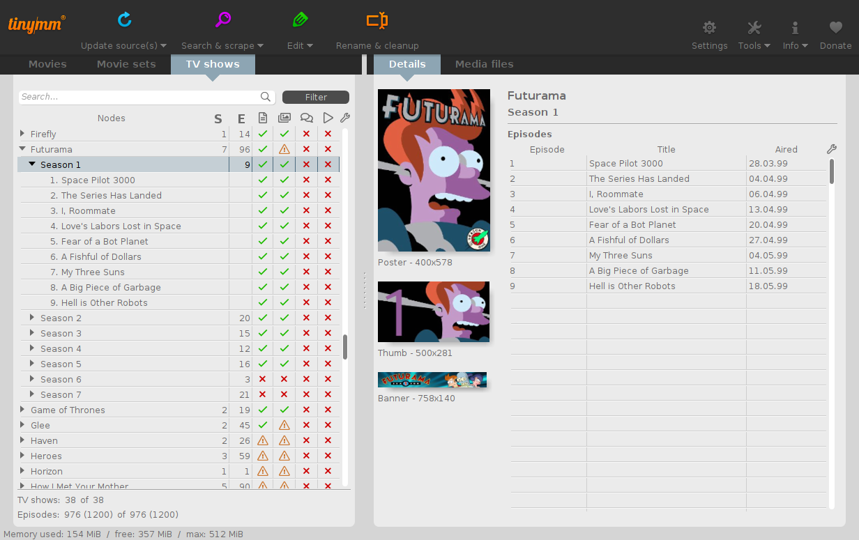The width and height of the screenshot is (859, 540).
Task: Switch to the Media files tab
Action: (x=485, y=64)
